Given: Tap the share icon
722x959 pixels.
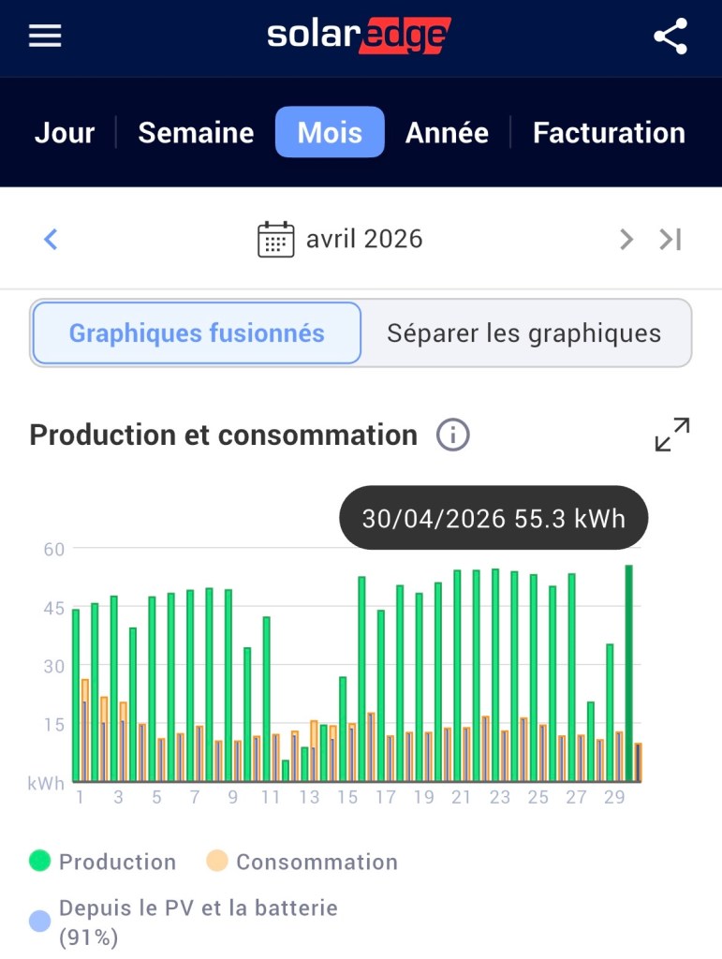Looking at the screenshot, I should pyautogui.click(x=670, y=37).
